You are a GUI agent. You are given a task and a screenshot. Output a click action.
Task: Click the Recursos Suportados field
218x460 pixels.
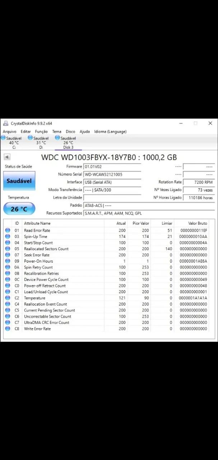(149, 213)
